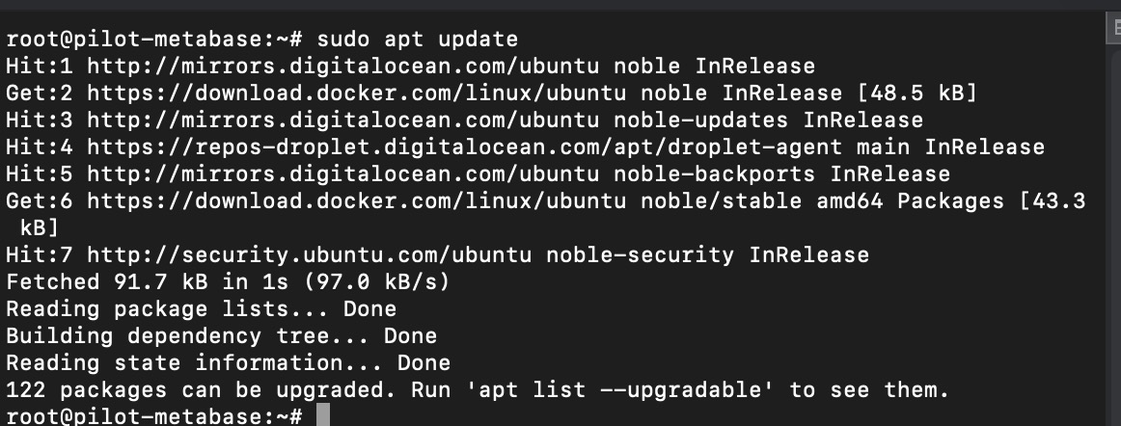Screen dimensions: 1121x426
Task: Click the '122 packages' text
Action: tap(85, 390)
